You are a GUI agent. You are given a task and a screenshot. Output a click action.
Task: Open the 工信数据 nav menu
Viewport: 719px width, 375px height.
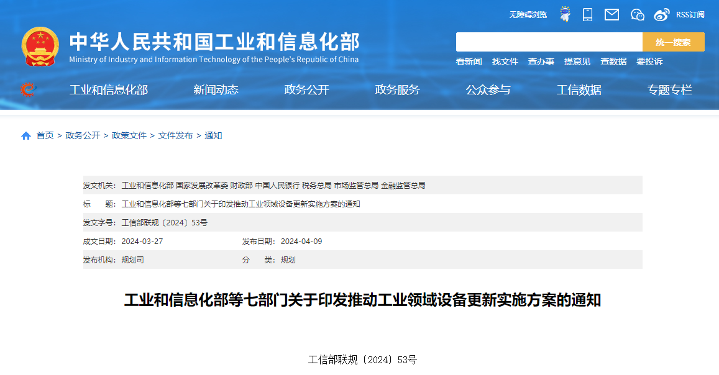pos(579,90)
